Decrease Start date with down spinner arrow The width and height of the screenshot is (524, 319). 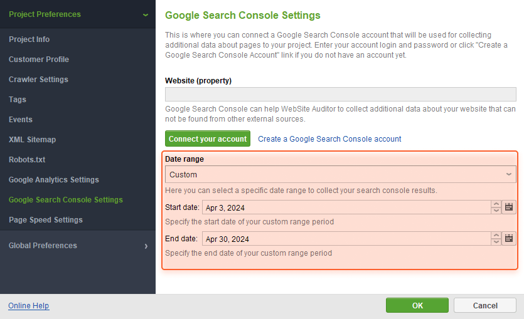[x=496, y=211]
